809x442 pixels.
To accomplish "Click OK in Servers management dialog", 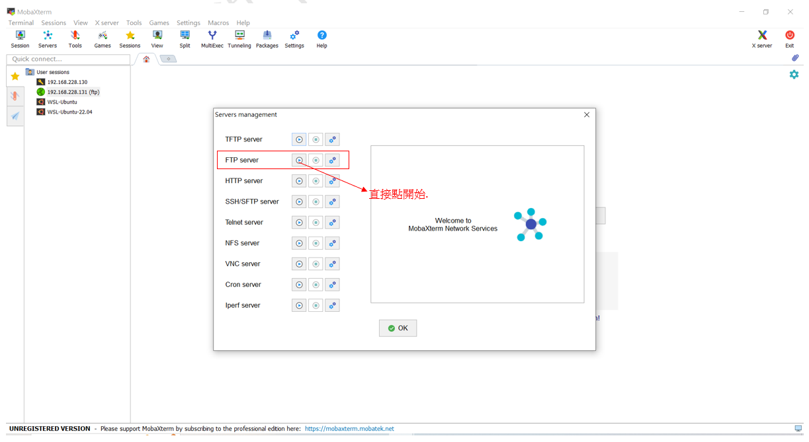I will tap(398, 328).
